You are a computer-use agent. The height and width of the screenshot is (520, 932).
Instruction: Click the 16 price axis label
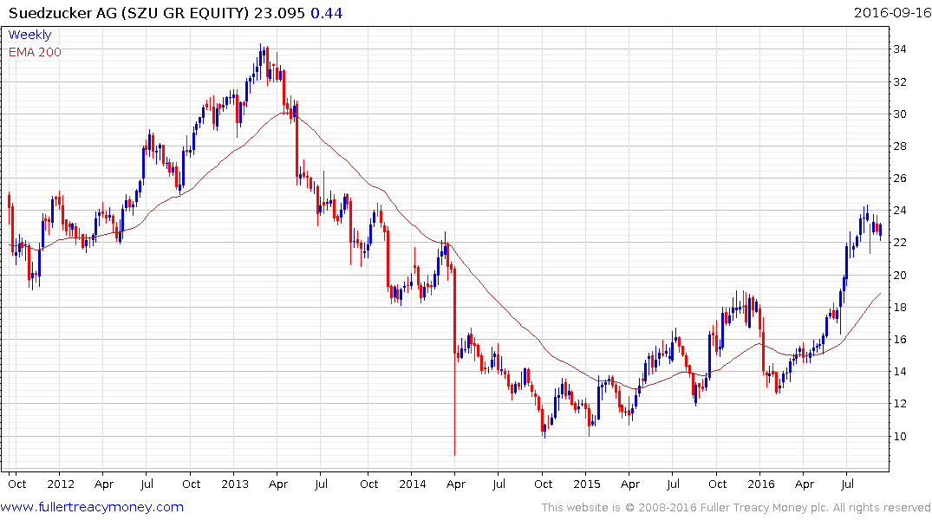point(899,340)
